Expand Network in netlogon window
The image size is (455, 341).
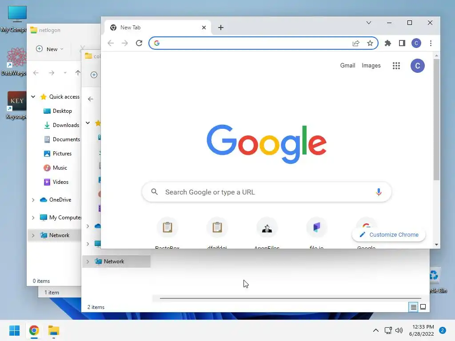click(x=33, y=235)
